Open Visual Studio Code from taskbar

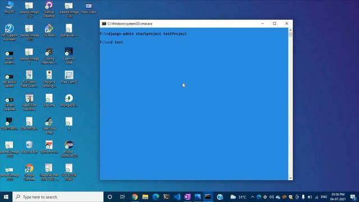coord(177,197)
